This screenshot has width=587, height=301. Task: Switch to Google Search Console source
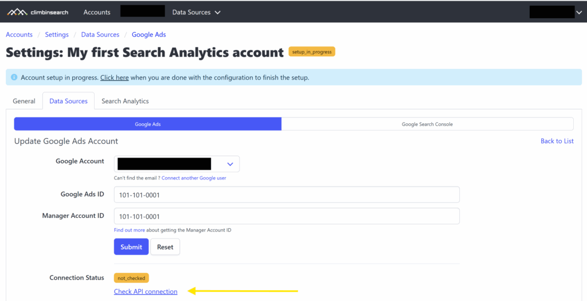pyautogui.click(x=427, y=124)
